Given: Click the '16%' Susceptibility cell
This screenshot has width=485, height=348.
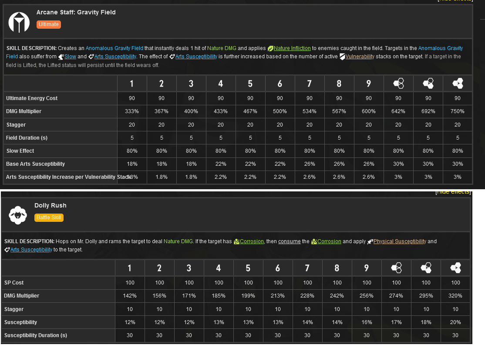Looking at the screenshot, I should pos(367,322).
